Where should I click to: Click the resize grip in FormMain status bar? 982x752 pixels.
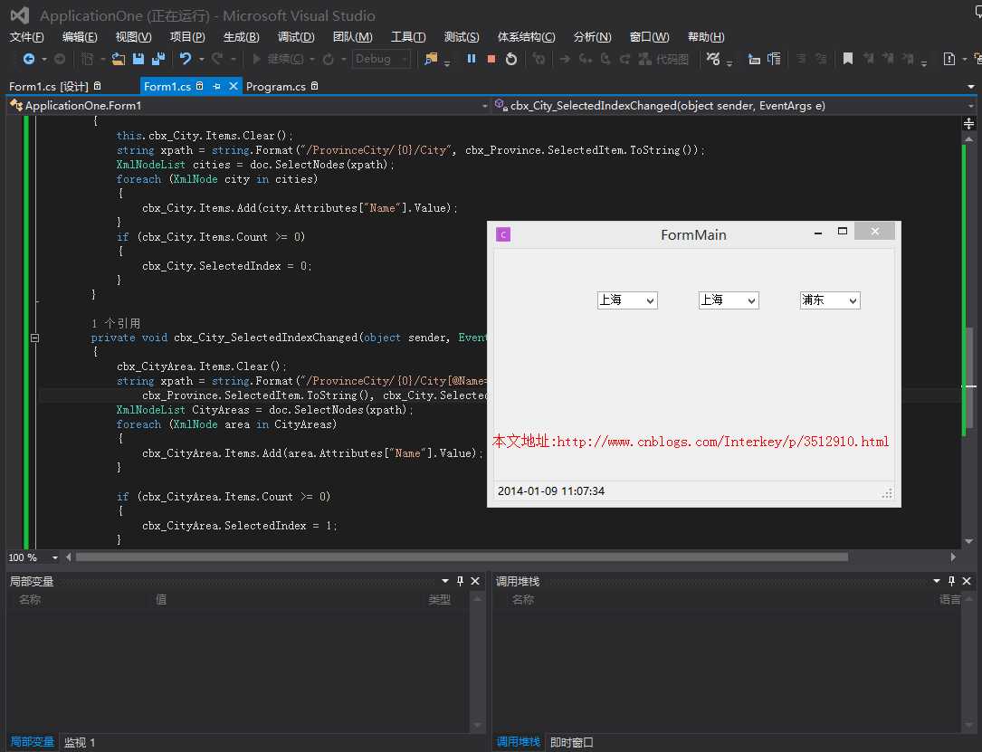pos(887,493)
